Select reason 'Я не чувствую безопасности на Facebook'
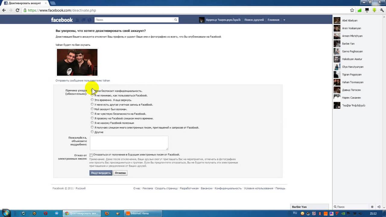Viewport: 386px width, 217px height. (92, 114)
